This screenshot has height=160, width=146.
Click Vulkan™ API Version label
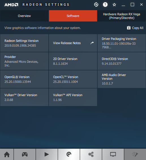click(x=68, y=95)
